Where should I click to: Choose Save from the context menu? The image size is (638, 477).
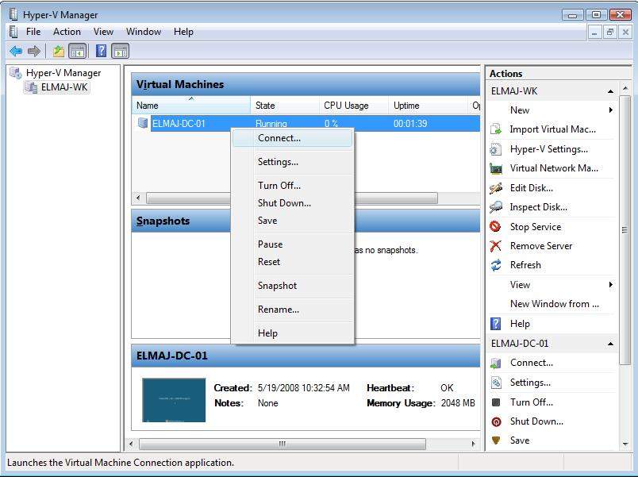click(x=293, y=221)
